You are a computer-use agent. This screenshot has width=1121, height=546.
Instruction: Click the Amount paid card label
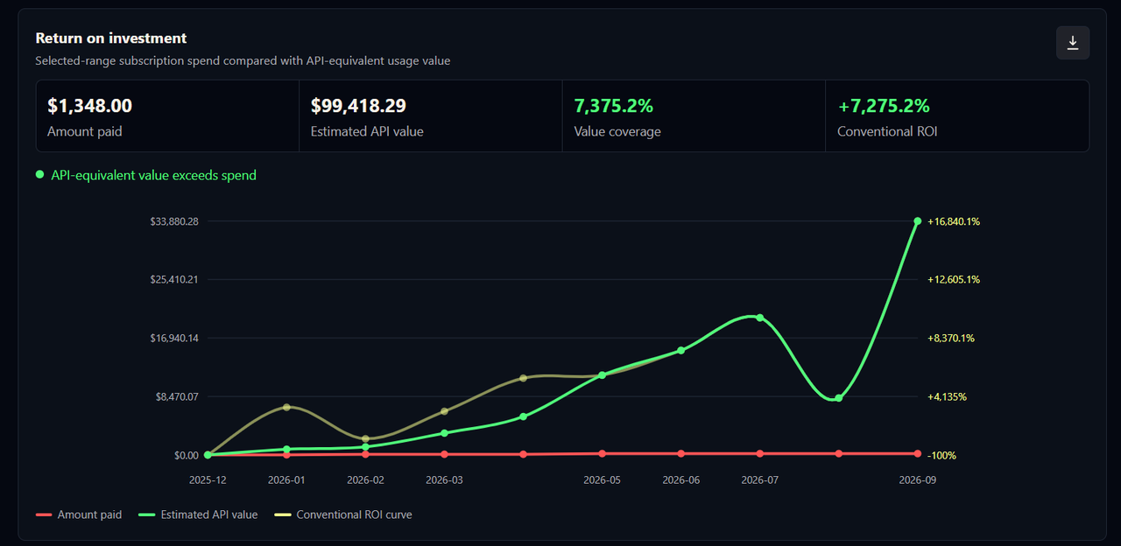pos(85,131)
